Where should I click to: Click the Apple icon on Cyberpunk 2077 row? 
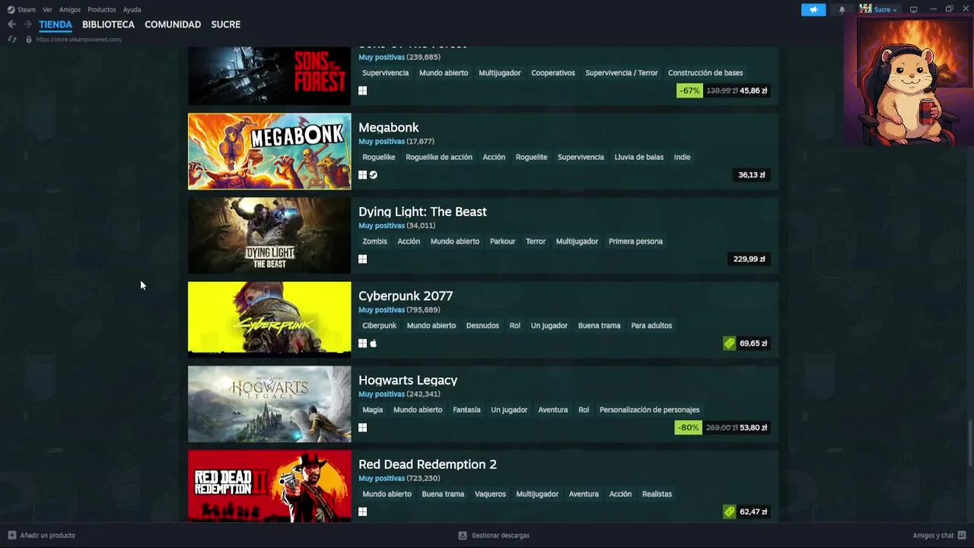373,343
